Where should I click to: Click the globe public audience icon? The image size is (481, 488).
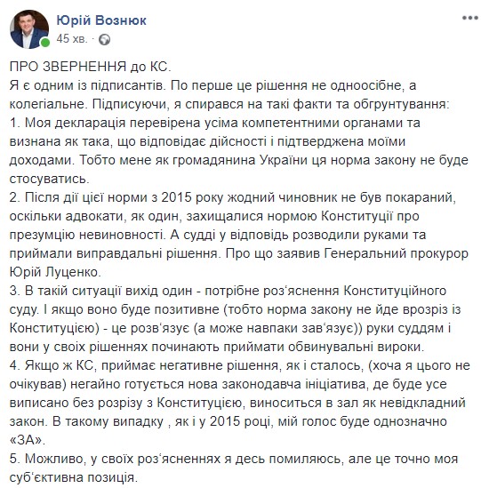point(104,39)
